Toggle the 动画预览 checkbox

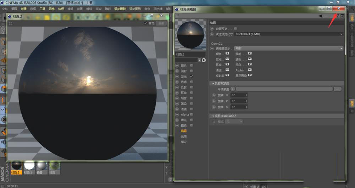click(235, 29)
